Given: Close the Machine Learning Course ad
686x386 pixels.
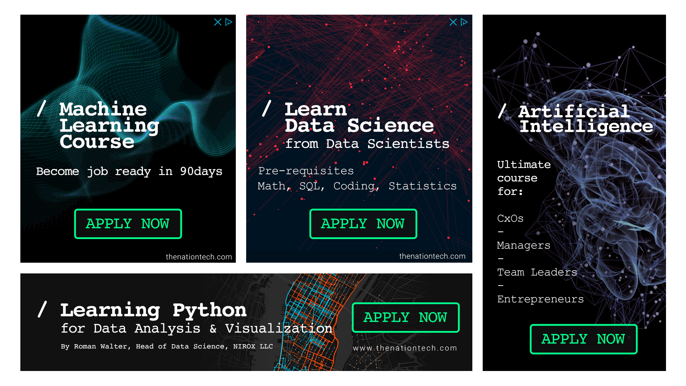Looking at the screenshot, I should [217, 22].
